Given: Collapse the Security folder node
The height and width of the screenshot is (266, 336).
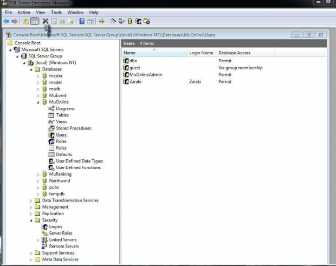Looking at the screenshot, I should point(31,220).
